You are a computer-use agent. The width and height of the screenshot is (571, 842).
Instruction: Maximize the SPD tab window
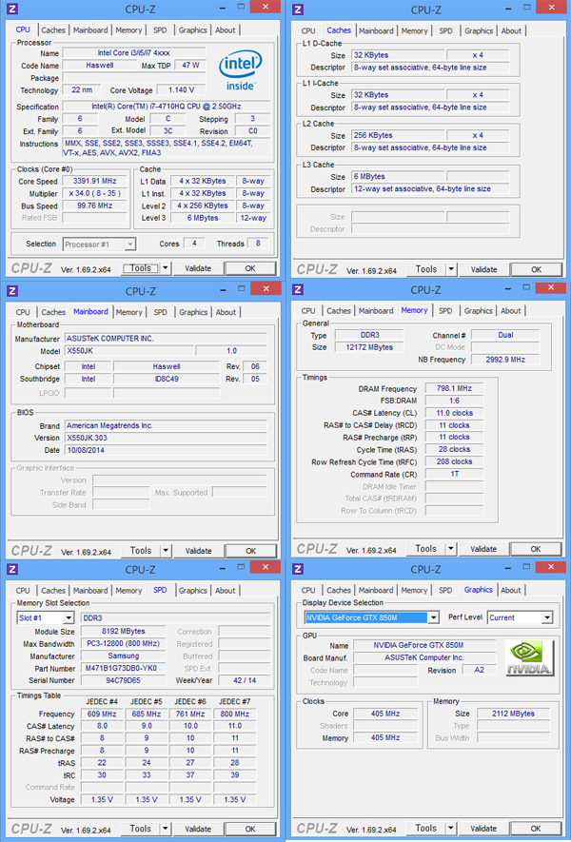241,567
